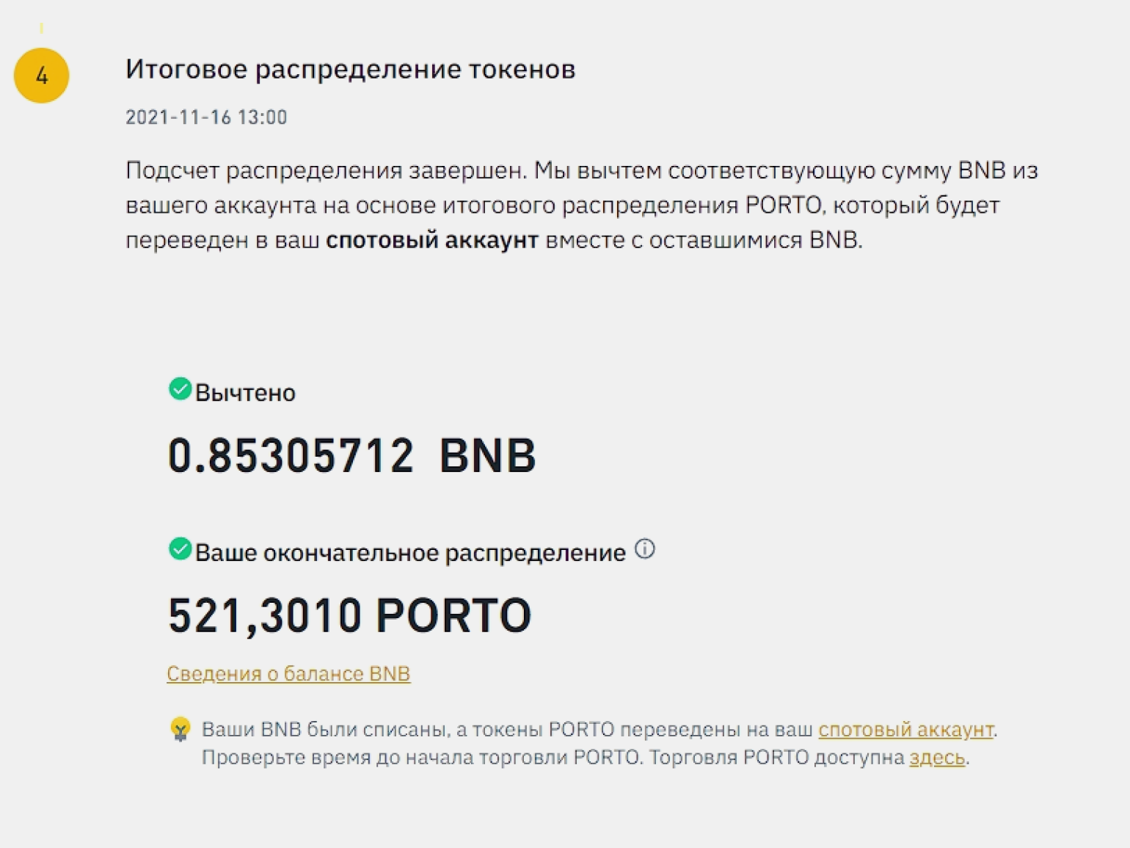Screen dimensions: 1130x848
Task: Click the lightbulb tip icon
Action: [181, 730]
